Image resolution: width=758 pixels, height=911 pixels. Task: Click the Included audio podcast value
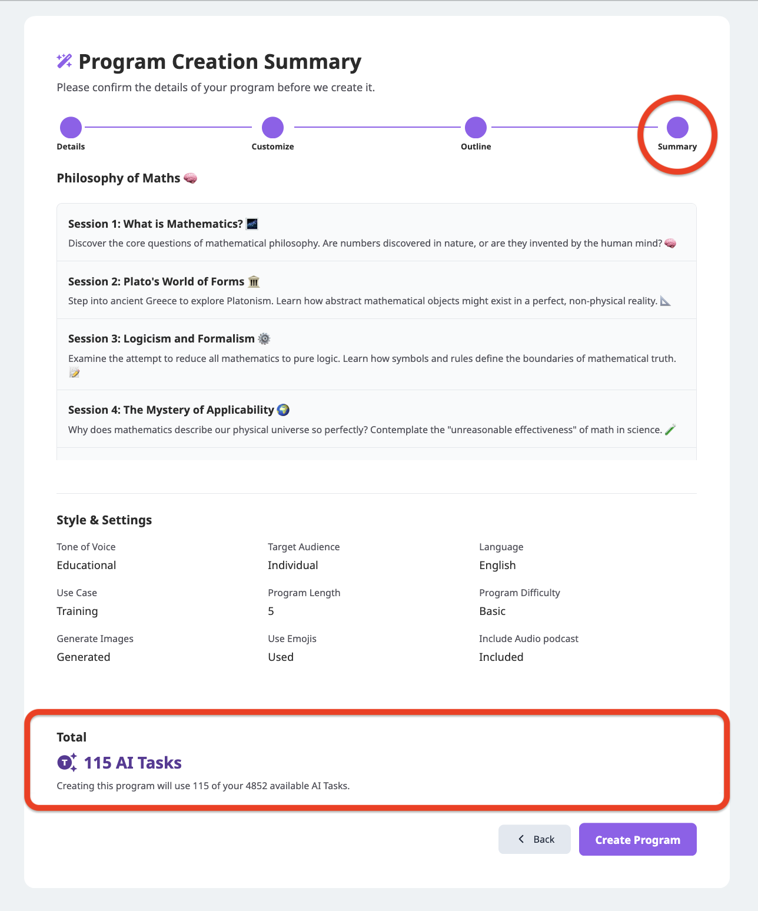501,657
